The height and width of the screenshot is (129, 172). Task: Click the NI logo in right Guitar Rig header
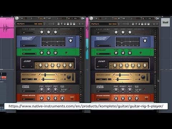click(x=157, y=18)
